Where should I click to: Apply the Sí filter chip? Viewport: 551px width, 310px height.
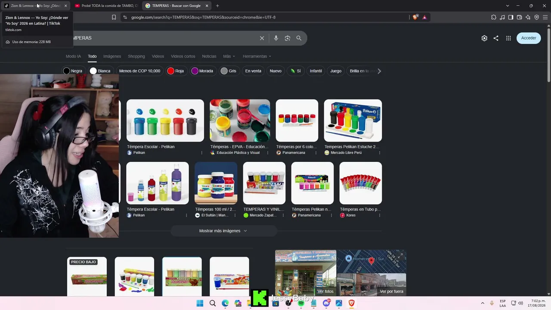coord(295,71)
